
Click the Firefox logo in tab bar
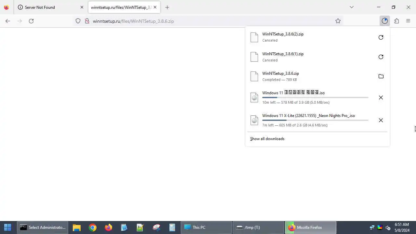[x=6, y=7]
